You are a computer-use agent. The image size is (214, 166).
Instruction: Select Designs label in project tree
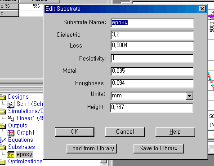tap(18, 97)
